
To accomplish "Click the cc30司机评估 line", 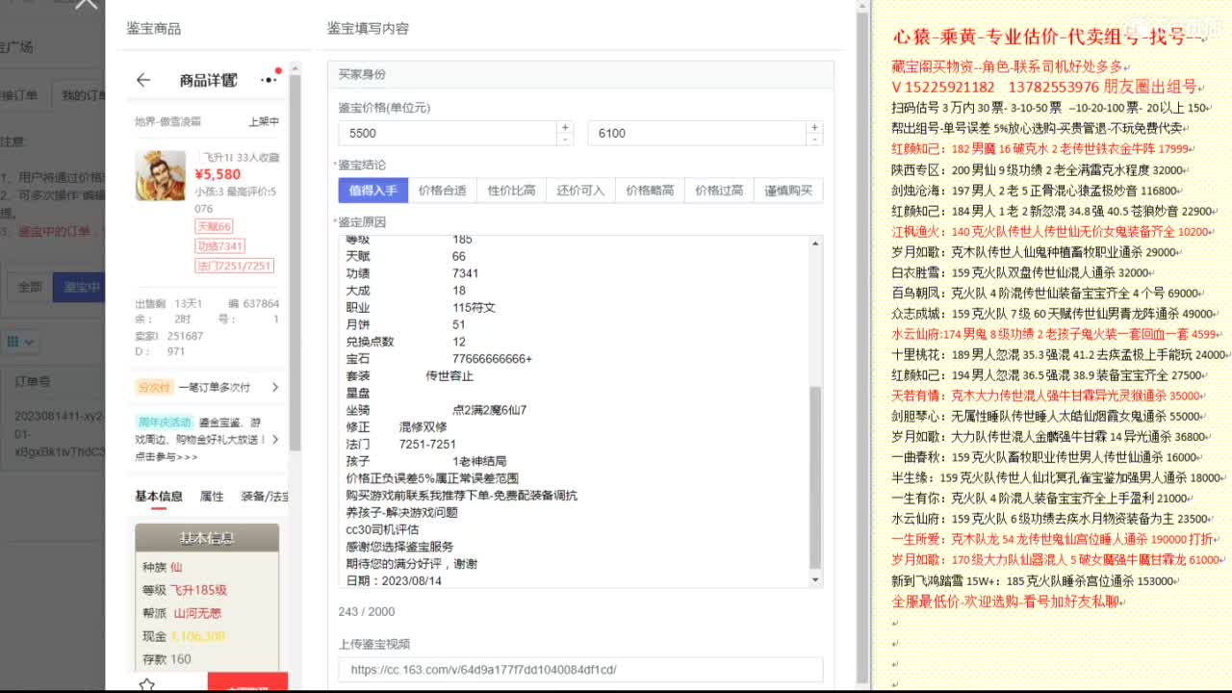I will [x=382, y=529].
